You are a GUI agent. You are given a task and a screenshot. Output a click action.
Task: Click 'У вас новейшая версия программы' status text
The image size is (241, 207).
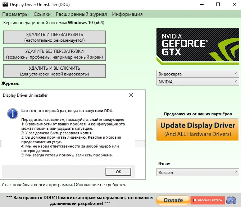pos(64,185)
